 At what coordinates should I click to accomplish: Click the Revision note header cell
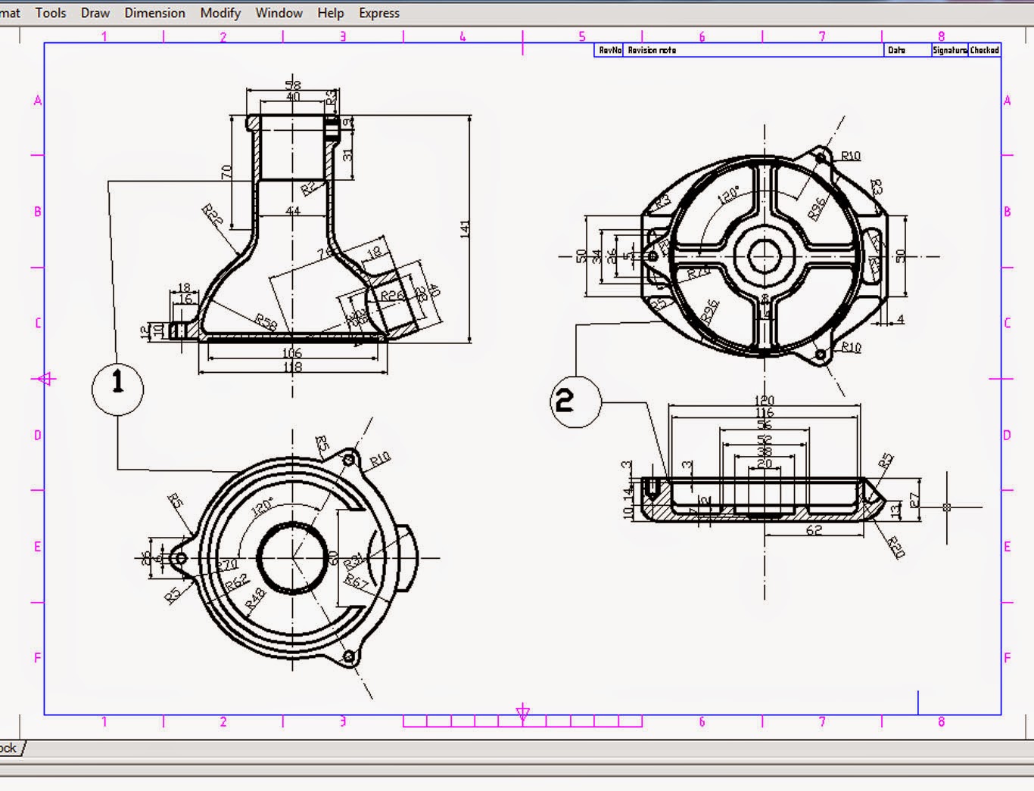click(652, 51)
